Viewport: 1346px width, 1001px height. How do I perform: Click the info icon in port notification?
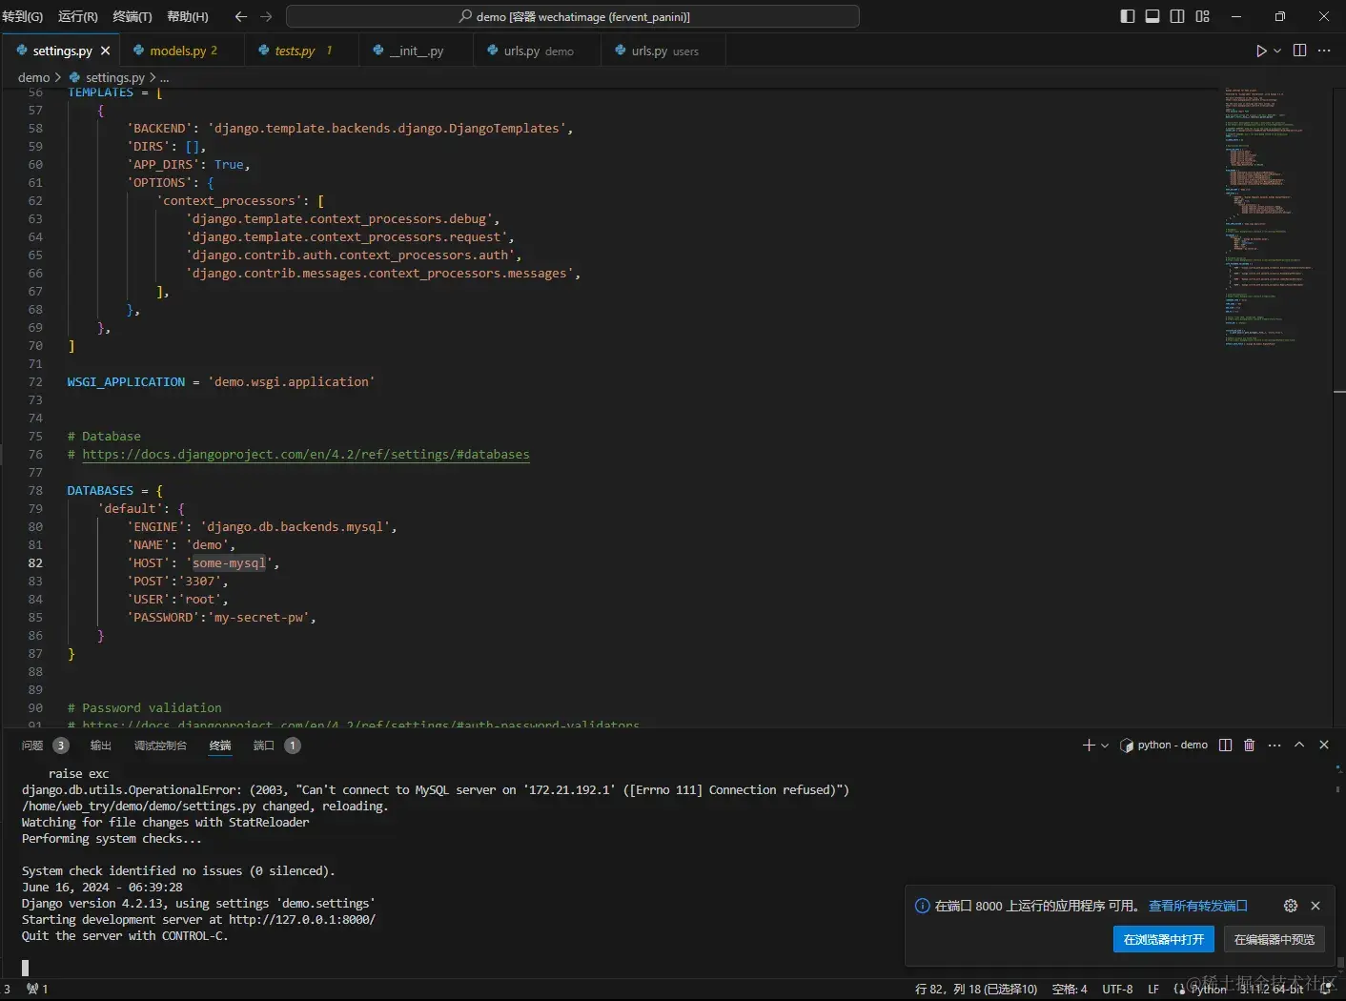922,906
